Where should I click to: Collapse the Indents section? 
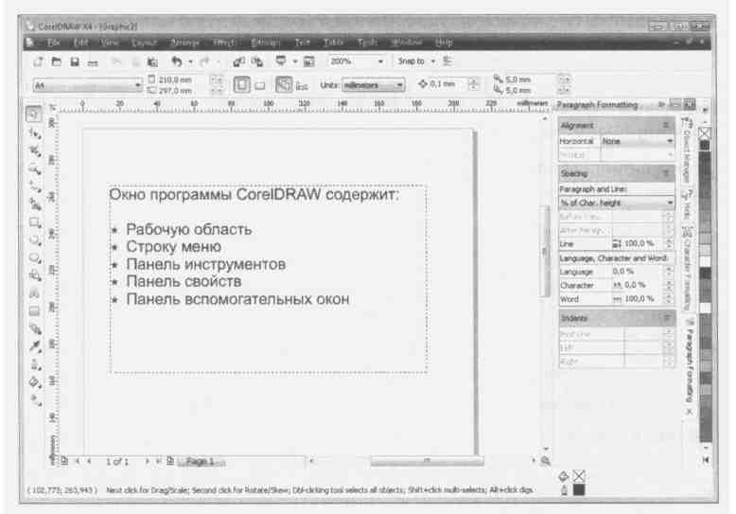point(667,318)
